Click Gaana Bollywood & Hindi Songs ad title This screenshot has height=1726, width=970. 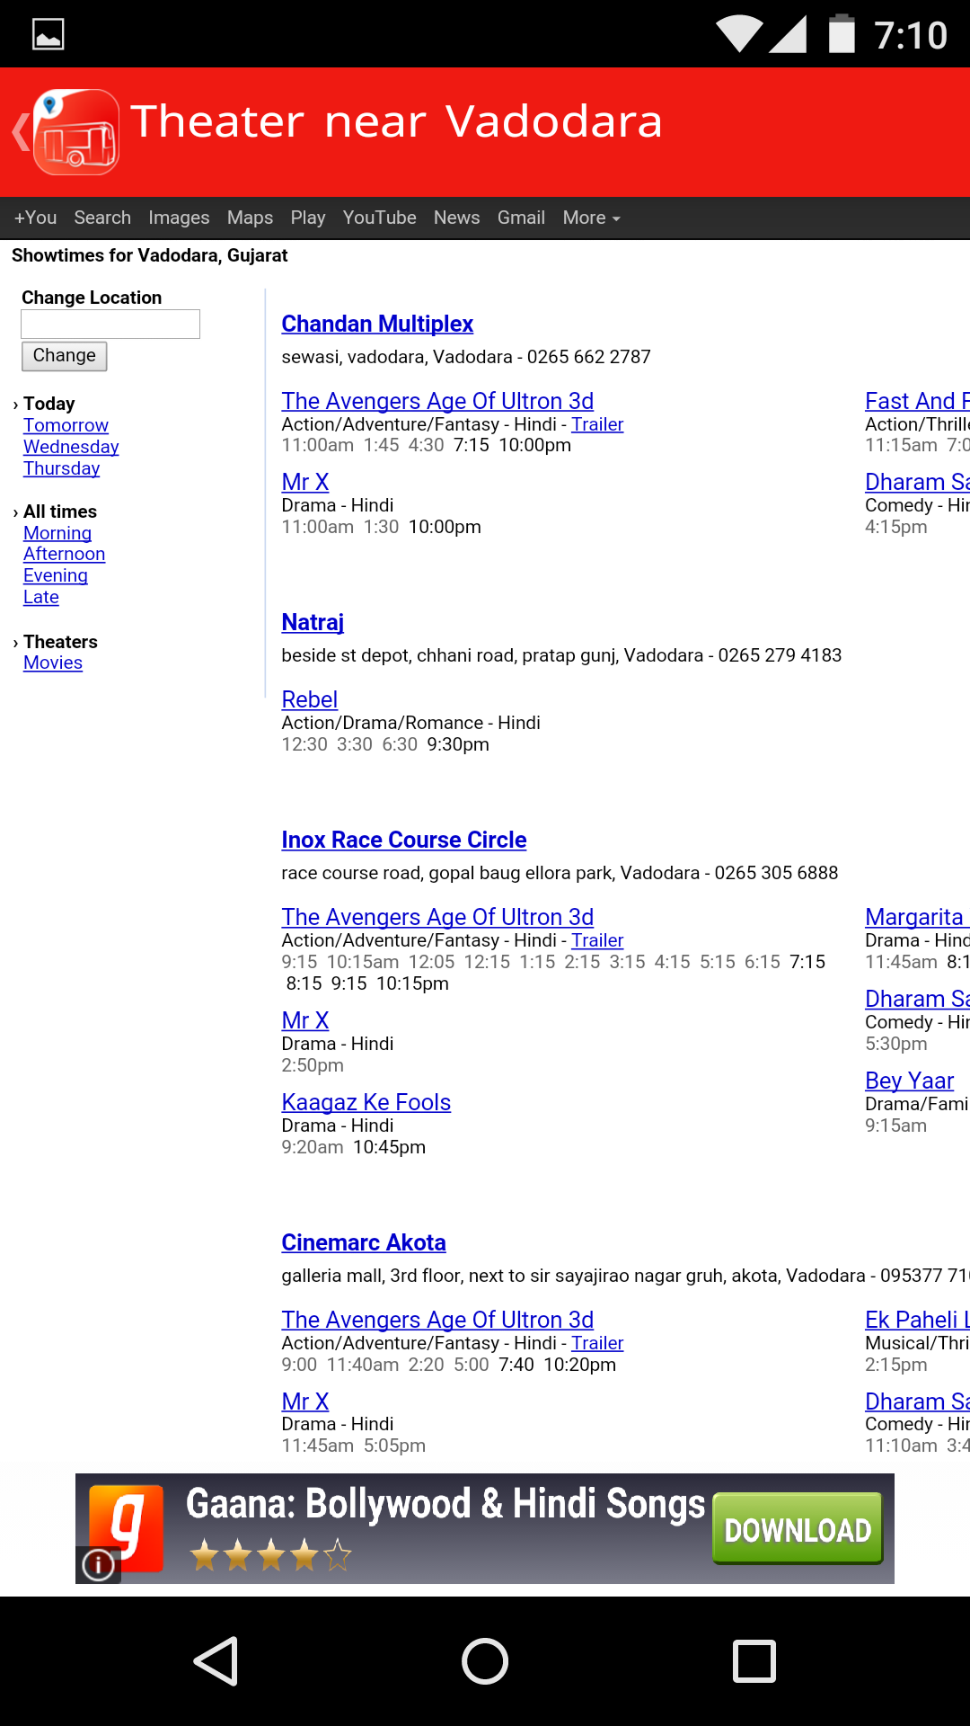point(445,1504)
